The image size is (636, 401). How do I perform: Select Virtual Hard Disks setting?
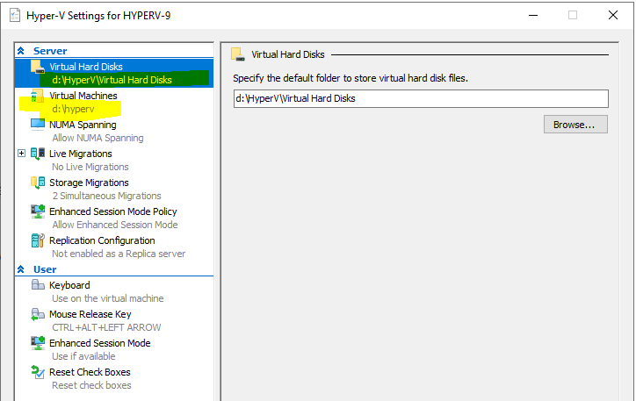pos(86,67)
